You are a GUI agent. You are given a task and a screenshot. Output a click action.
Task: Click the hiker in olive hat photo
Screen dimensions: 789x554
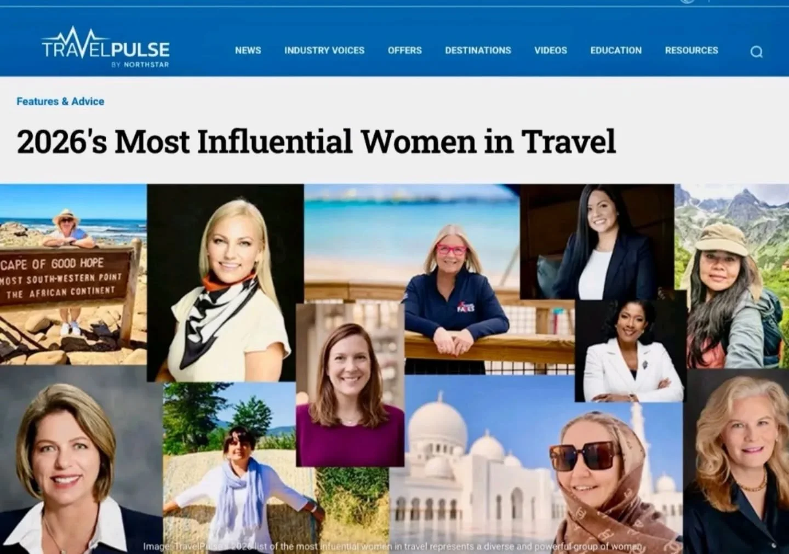coord(731,277)
